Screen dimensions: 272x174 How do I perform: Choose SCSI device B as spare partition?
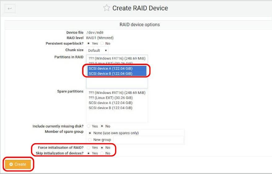110,108
